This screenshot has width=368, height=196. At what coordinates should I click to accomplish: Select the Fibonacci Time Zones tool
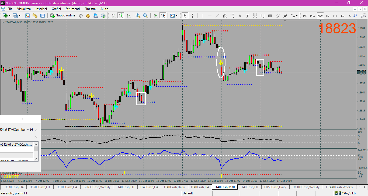coord(262,16)
